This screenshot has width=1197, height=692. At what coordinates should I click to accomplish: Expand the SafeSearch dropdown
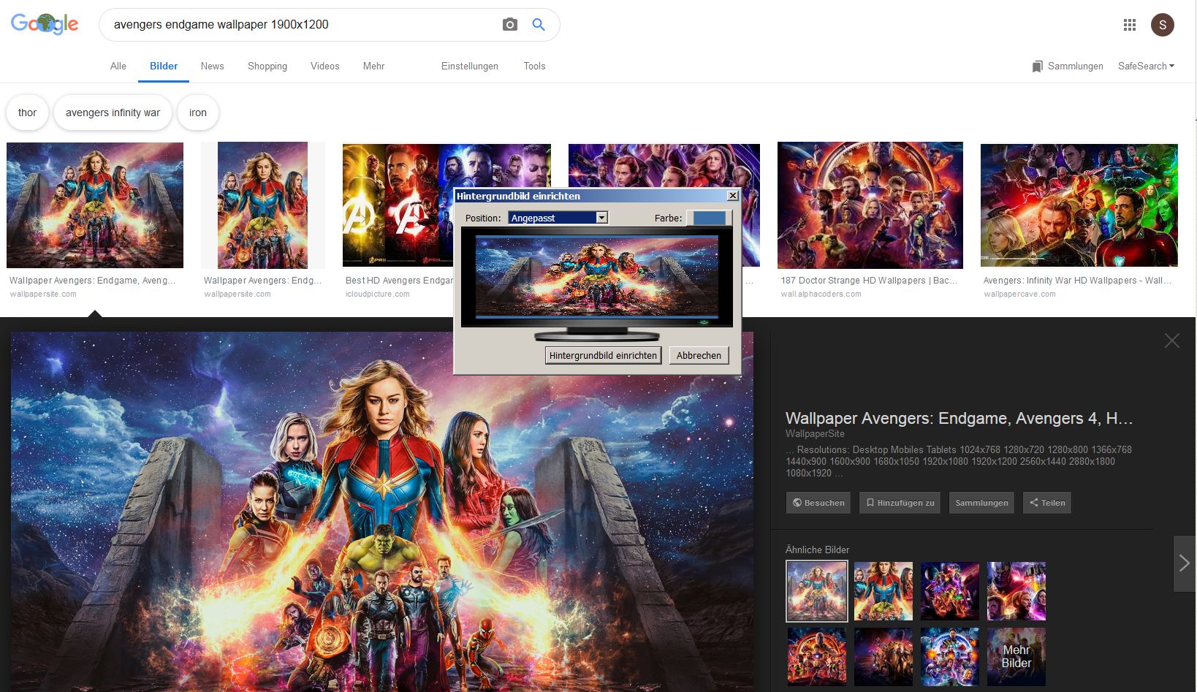click(x=1146, y=66)
